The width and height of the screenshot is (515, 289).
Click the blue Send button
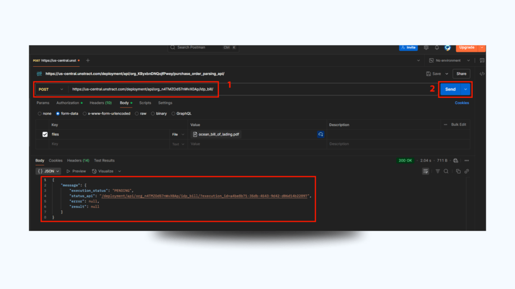[450, 89]
